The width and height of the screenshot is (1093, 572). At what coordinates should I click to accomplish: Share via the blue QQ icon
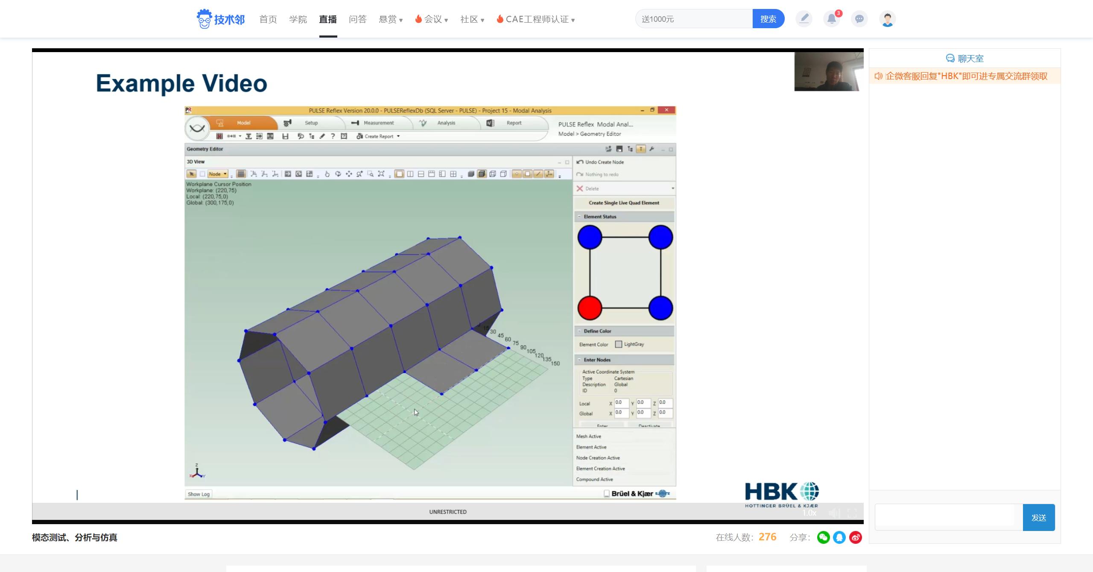[839, 537]
